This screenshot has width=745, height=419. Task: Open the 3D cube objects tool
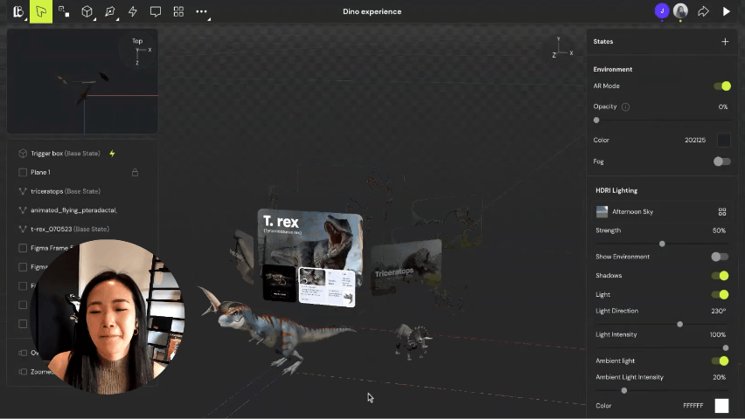tap(87, 11)
